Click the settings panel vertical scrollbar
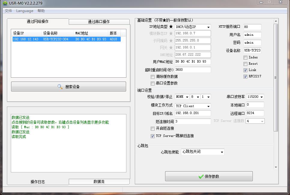The width and height of the screenshot is (290, 195). point(276,78)
